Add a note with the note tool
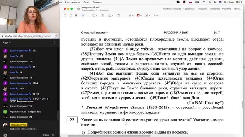This screenshot has height=137, width=245. pos(119,15)
